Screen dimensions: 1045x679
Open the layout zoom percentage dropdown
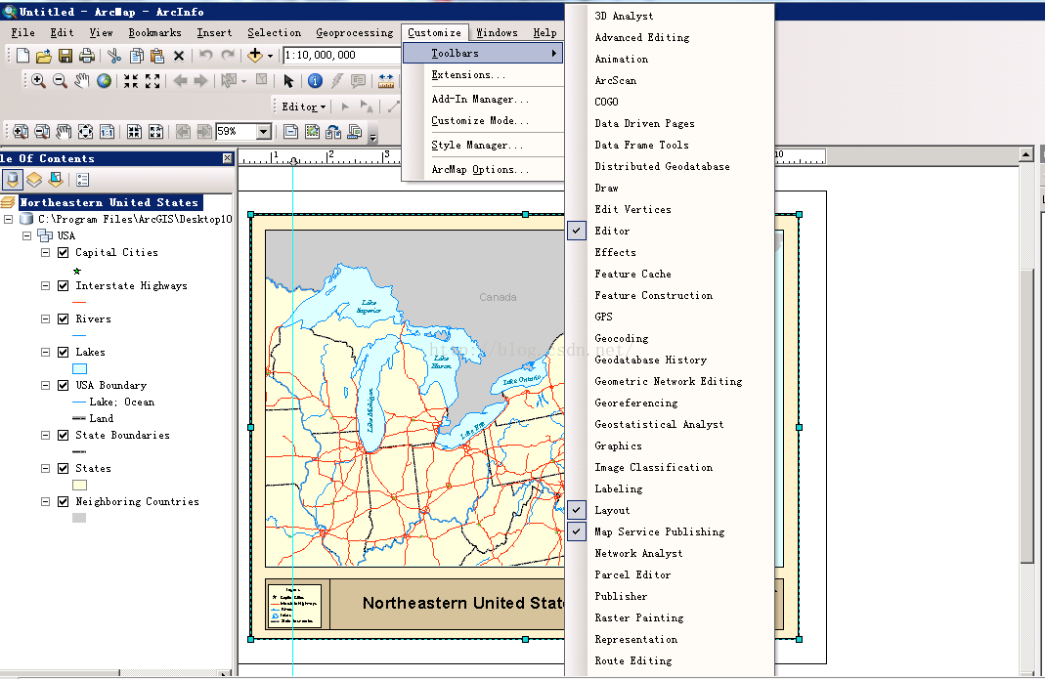click(264, 132)
